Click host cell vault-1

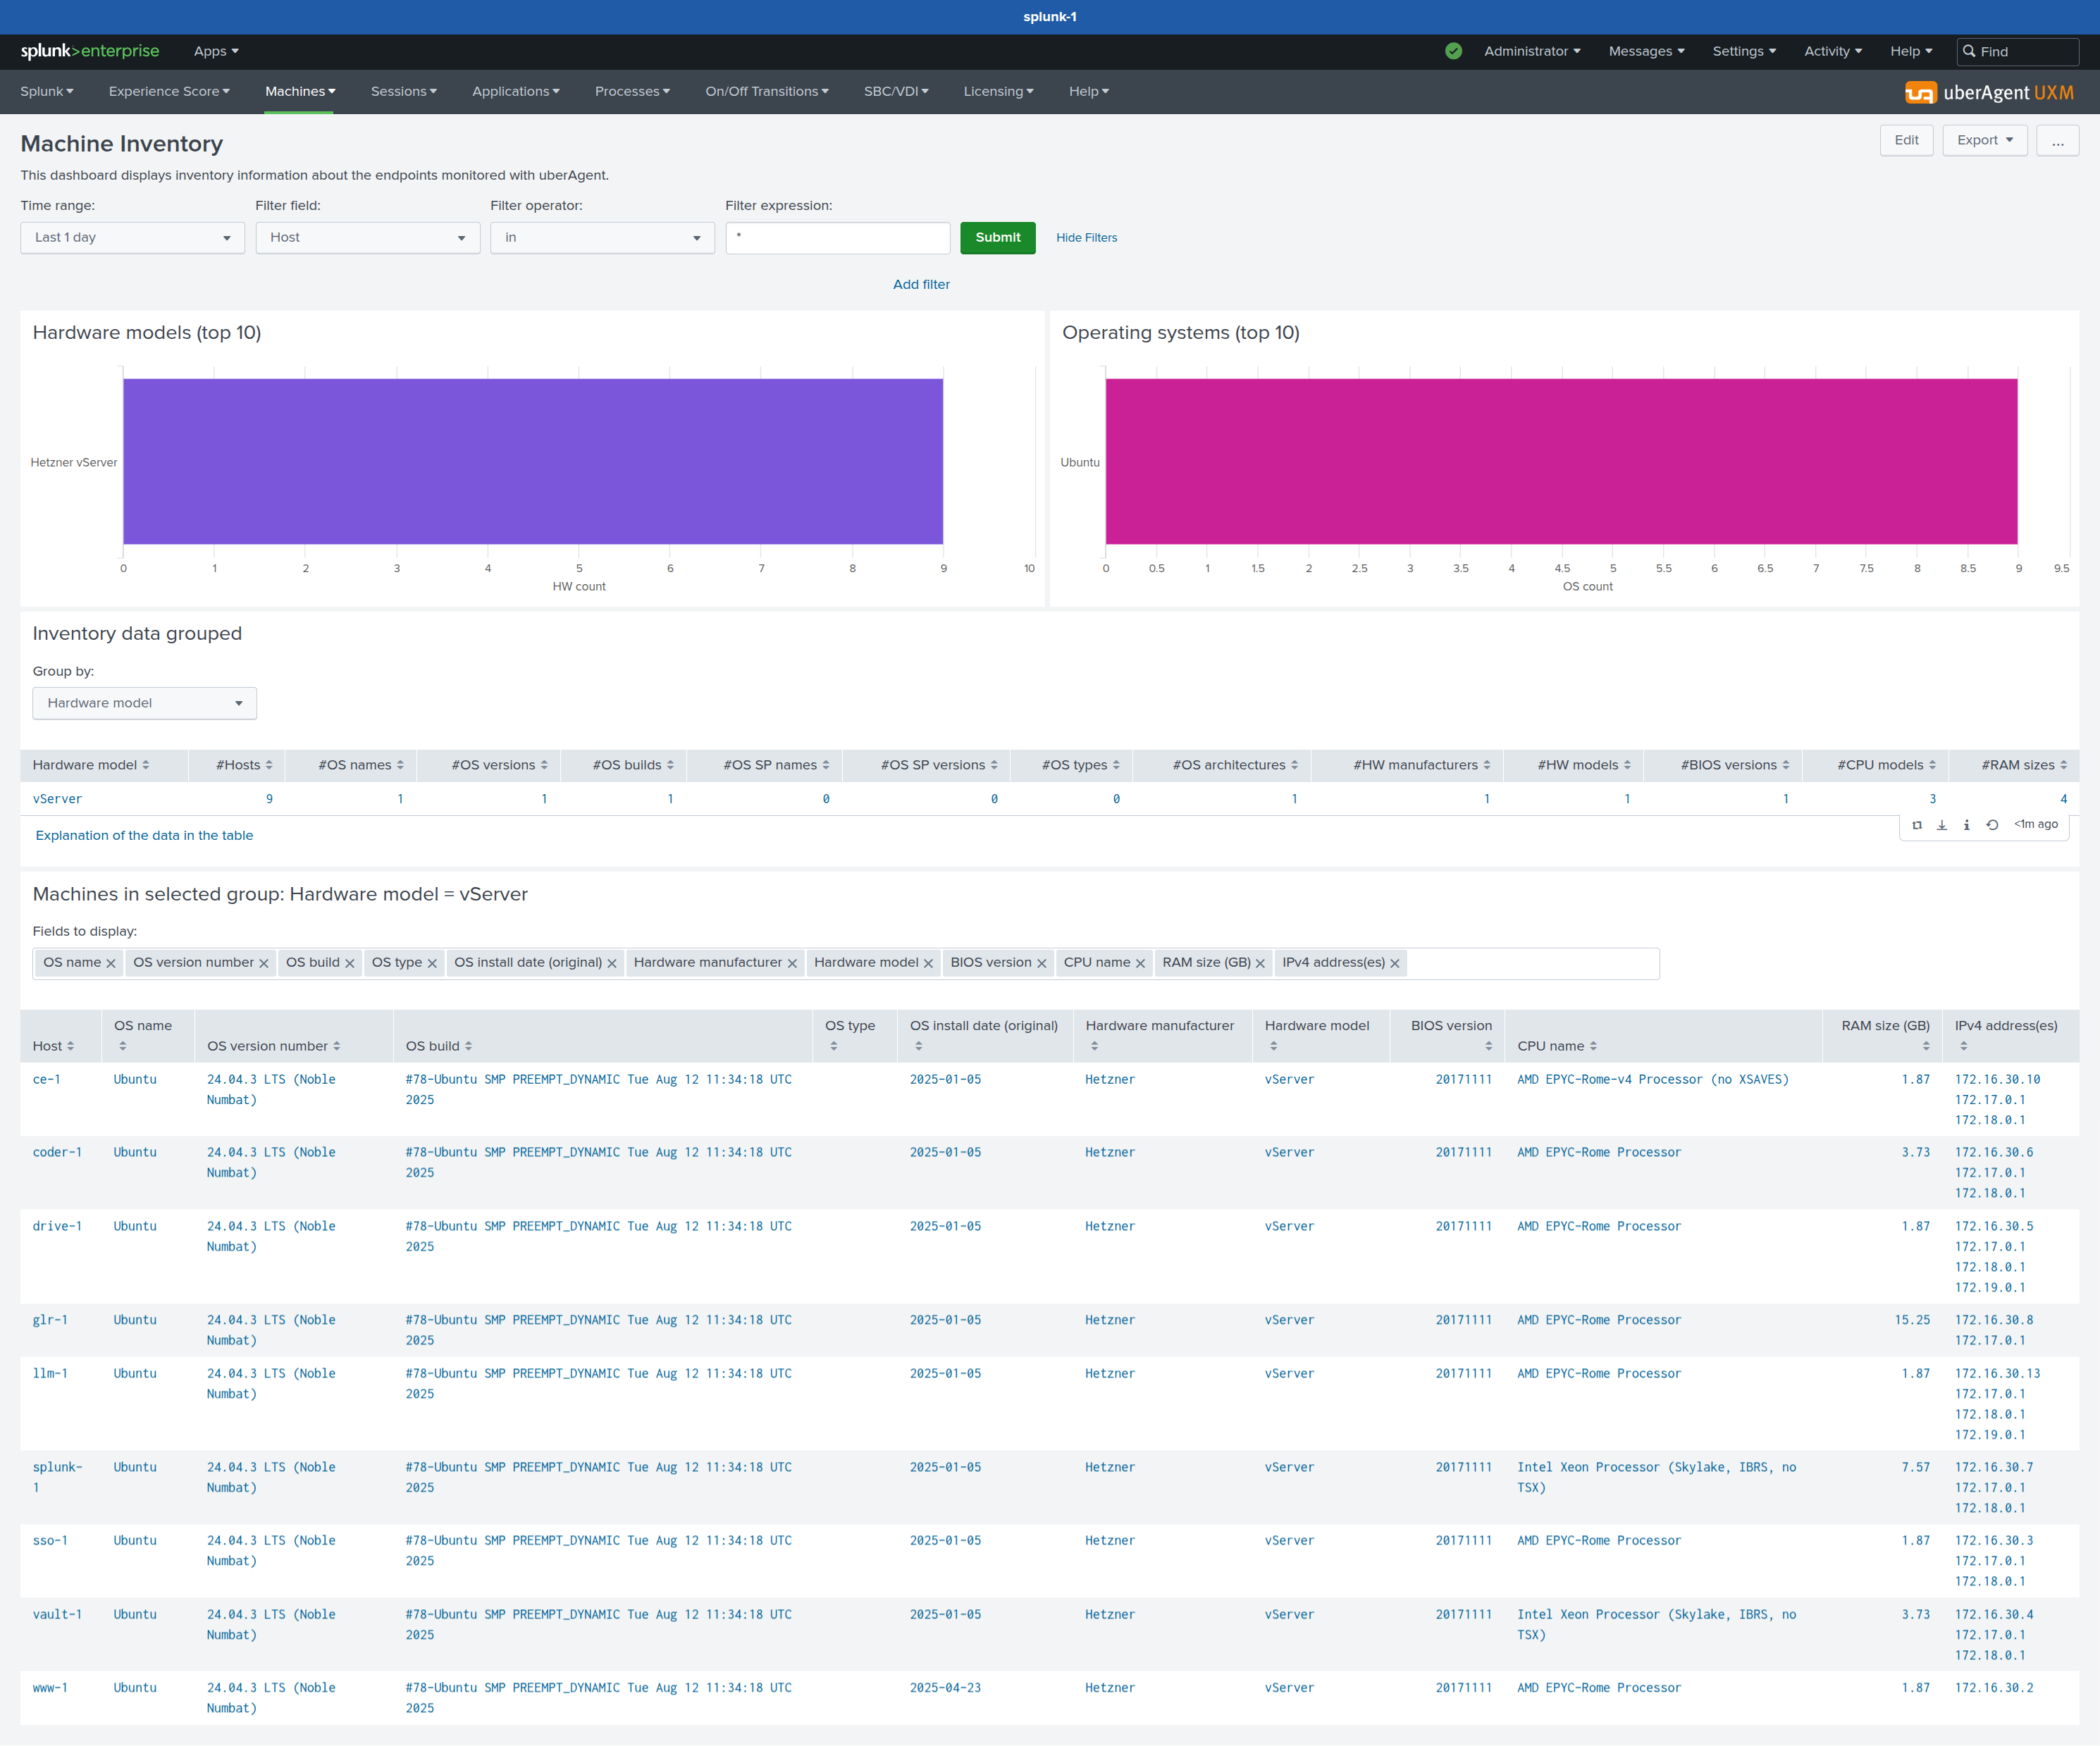[x=57, y=1615]
